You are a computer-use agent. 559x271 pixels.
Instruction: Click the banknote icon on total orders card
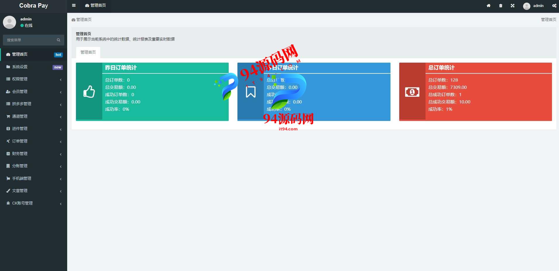coord(412,92)
